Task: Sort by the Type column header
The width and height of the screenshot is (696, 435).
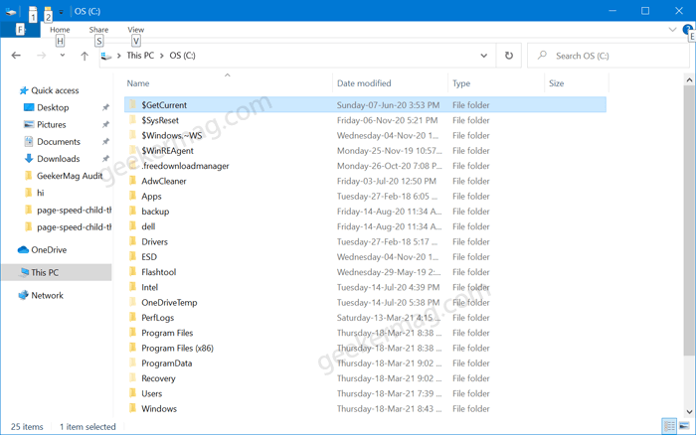Action: click(x=461, y=83)
